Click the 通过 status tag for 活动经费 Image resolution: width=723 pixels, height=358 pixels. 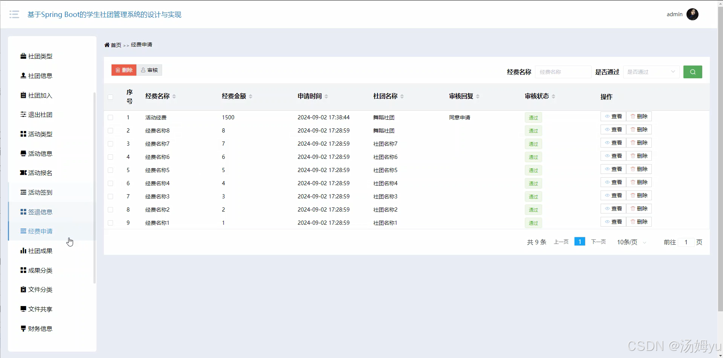(533, 117)
